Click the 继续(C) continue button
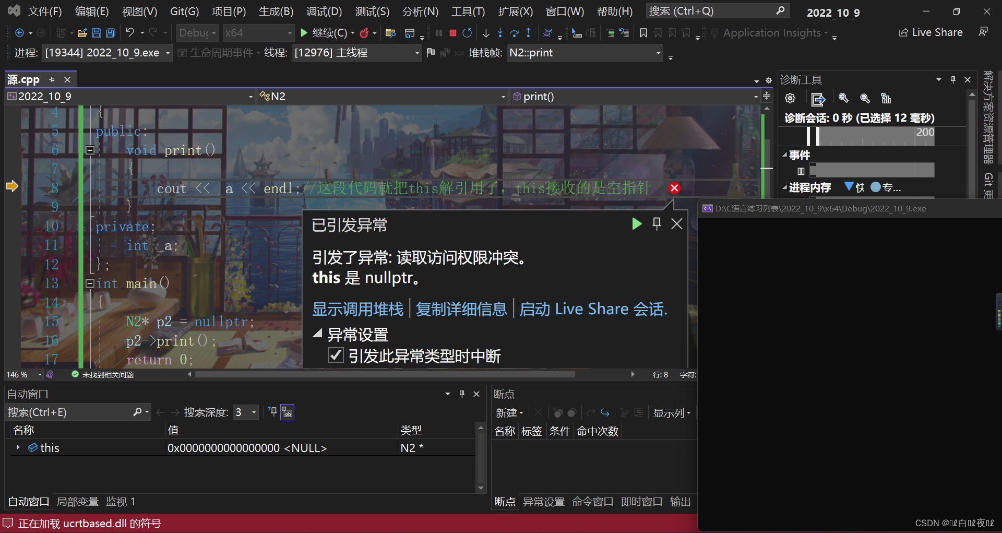 click(x=325, y=33)
